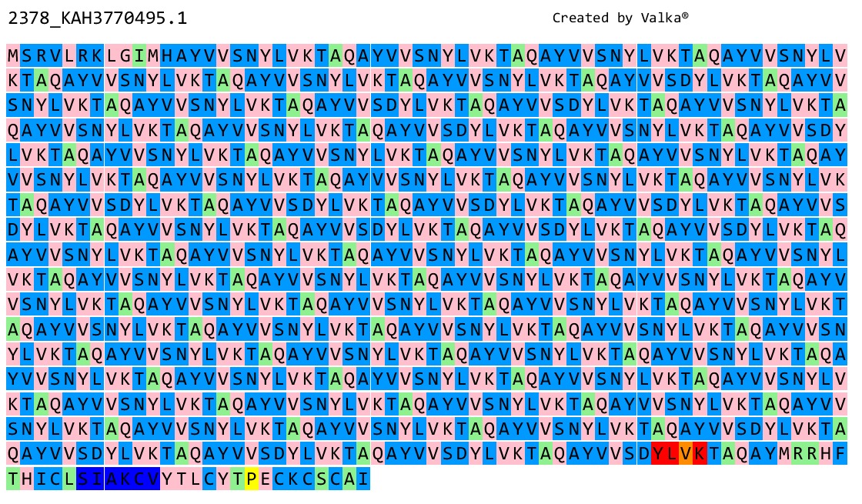Select the blue H residue in the first row
Screen dimensions: 862x504
tap(167, 55)
